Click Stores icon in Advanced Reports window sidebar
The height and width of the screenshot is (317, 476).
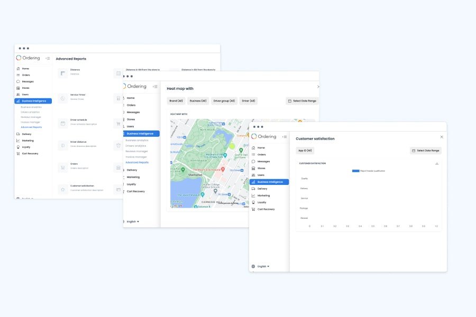click(18, 88)
